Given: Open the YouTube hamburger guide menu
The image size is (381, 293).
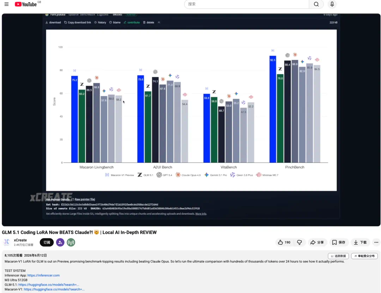Looking at the screenshot, I should coord(7,4).
